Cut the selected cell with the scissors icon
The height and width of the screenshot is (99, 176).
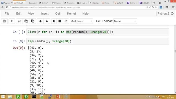(x=19, y=21)
